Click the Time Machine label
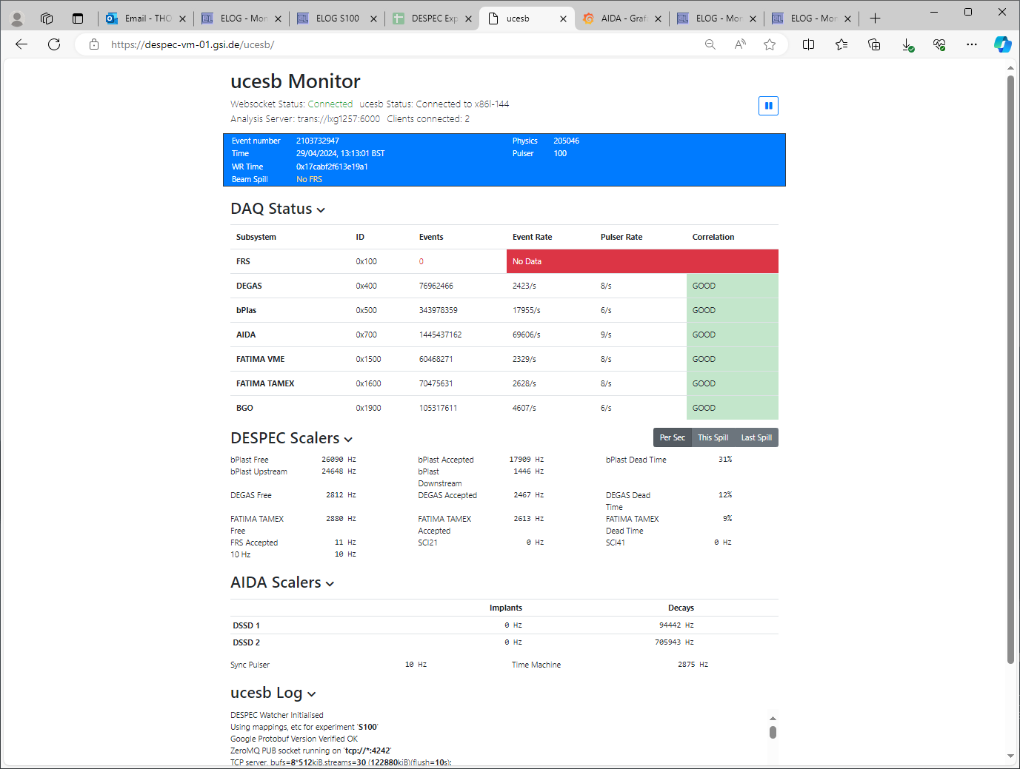The image size is (1020, 769). pos(536,665)
